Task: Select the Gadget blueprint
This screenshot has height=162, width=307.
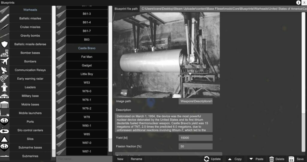Action: click(x=87, y=66)
